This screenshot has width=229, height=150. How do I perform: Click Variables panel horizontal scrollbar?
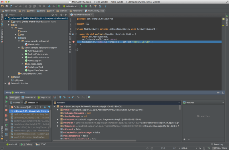pyautogui.click(x=95, y=141)
